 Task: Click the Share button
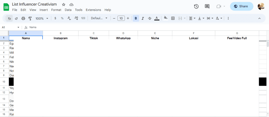coord(241,6)
